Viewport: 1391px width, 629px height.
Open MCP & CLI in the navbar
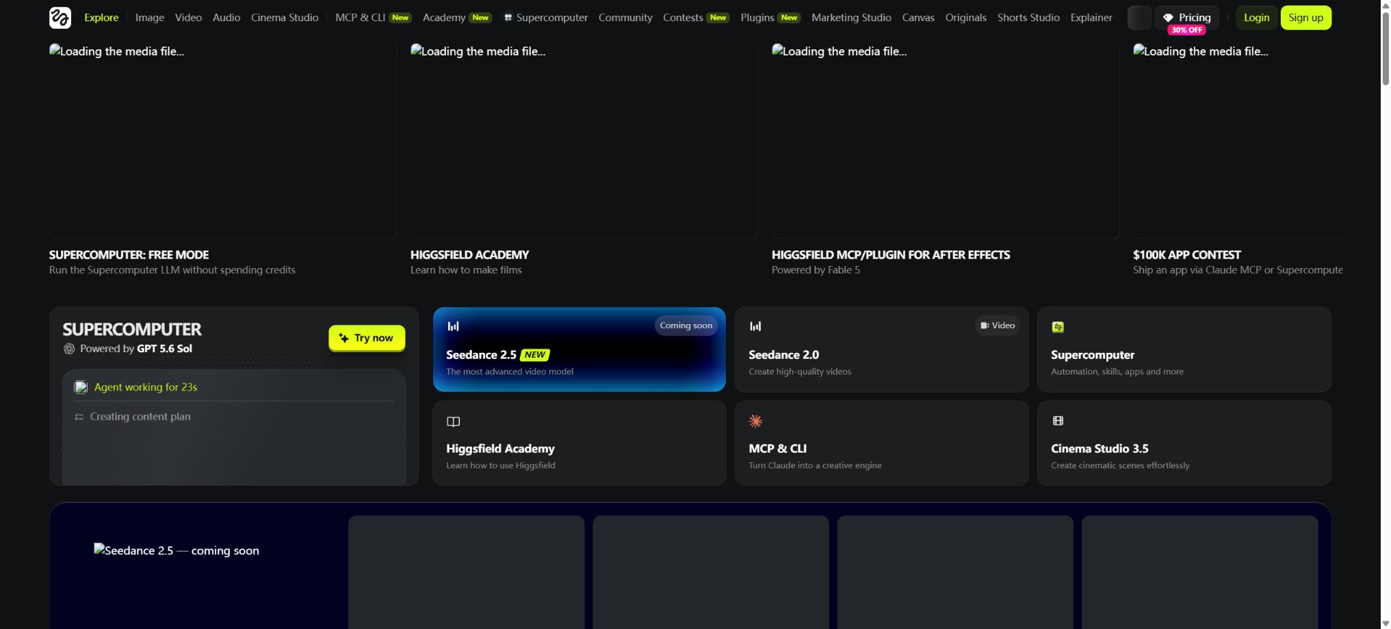[x=373, y=18]
